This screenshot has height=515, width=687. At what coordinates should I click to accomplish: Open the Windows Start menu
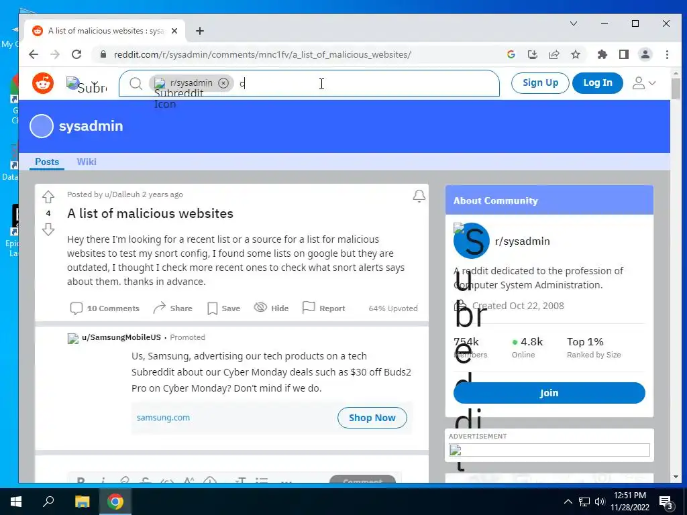pos(16,502)
